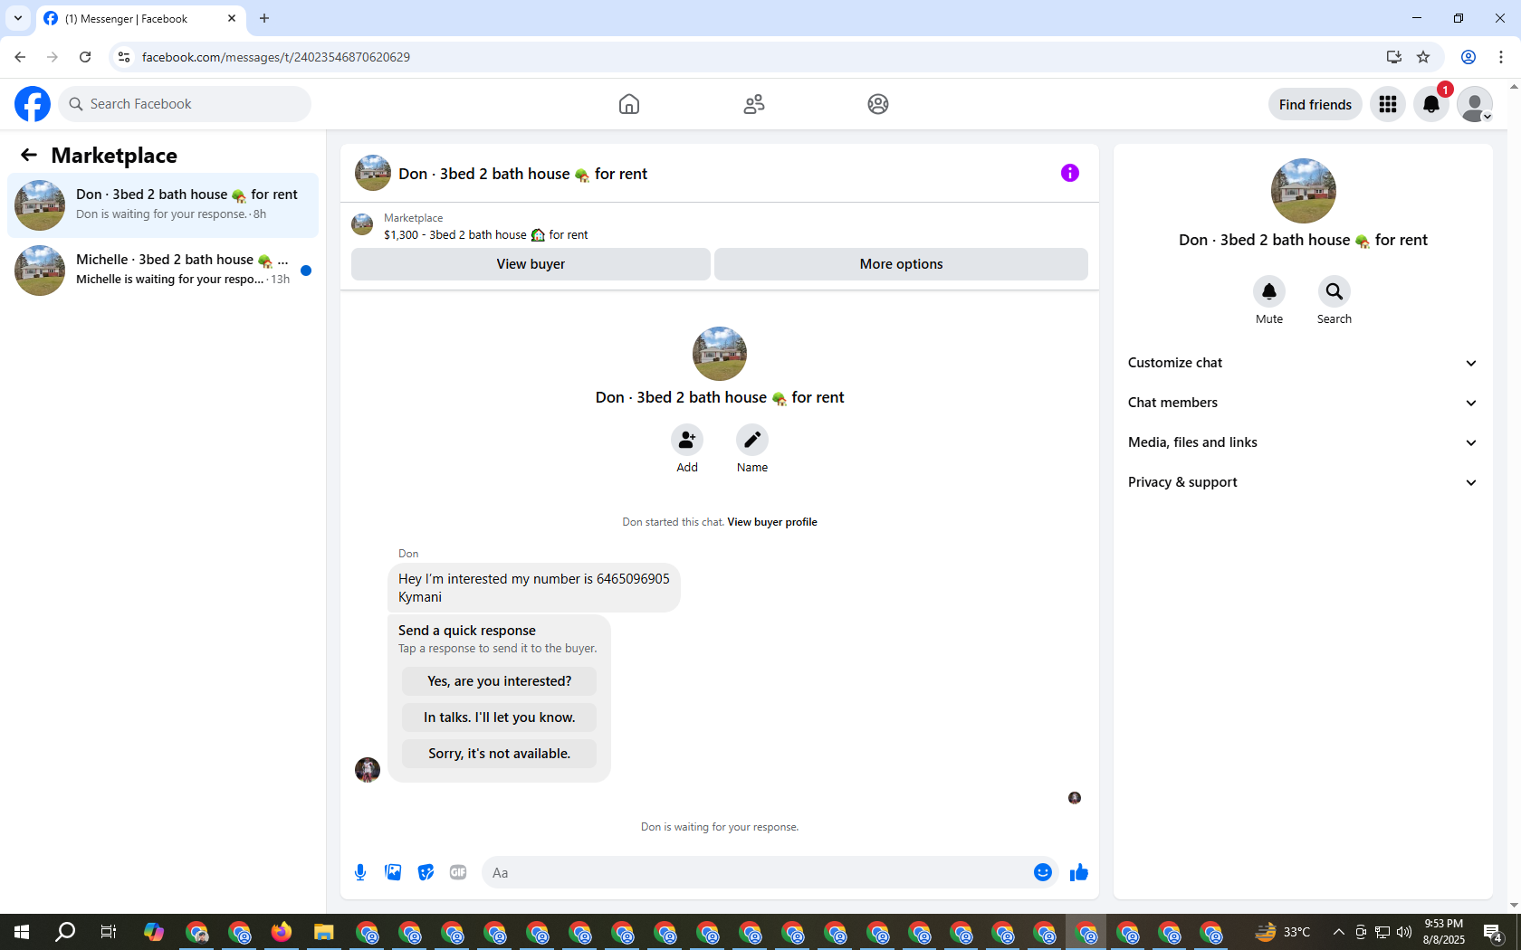The height and width of the screenshot is (950, 1521).
Task: Focus the Aa message input box
Action: [x=757, y=872]
